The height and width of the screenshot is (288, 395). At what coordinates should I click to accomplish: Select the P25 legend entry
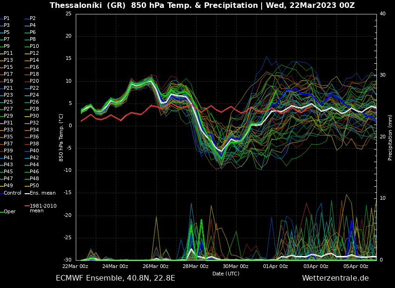pyautogui.click(x=8, y=102)
